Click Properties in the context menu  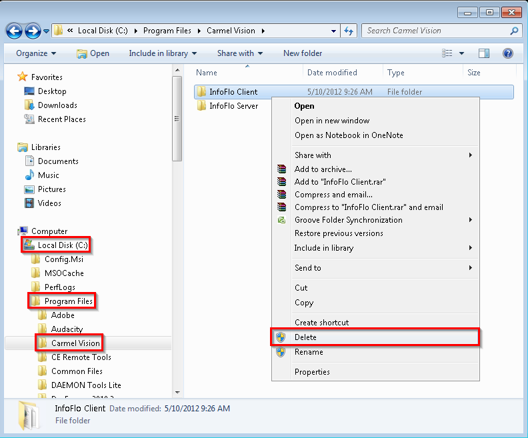[x=312, y=372]
